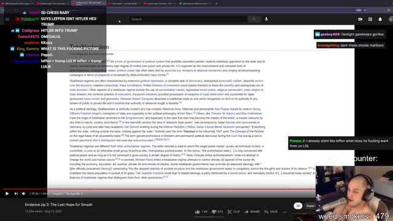Click the 'Carl Schmitt' link
The height and width of the screenshot is (221, 393).
[x=131, y=127]
